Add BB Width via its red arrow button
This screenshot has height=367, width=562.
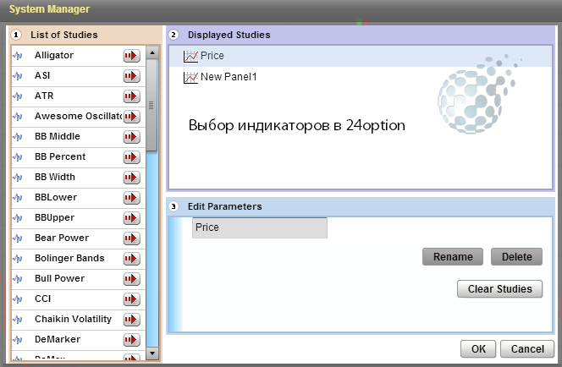131,178
